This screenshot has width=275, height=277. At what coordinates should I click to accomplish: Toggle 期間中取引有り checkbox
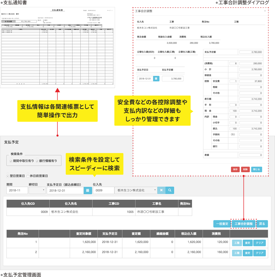coord(11,161)
